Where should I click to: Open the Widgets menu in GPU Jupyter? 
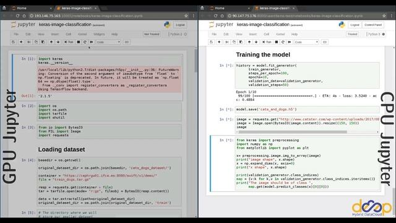click(99, 34)
